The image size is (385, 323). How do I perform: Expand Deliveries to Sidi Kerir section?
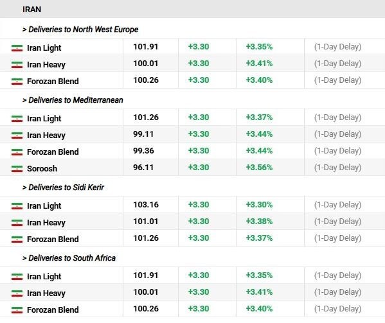click(x=63, y=188)
